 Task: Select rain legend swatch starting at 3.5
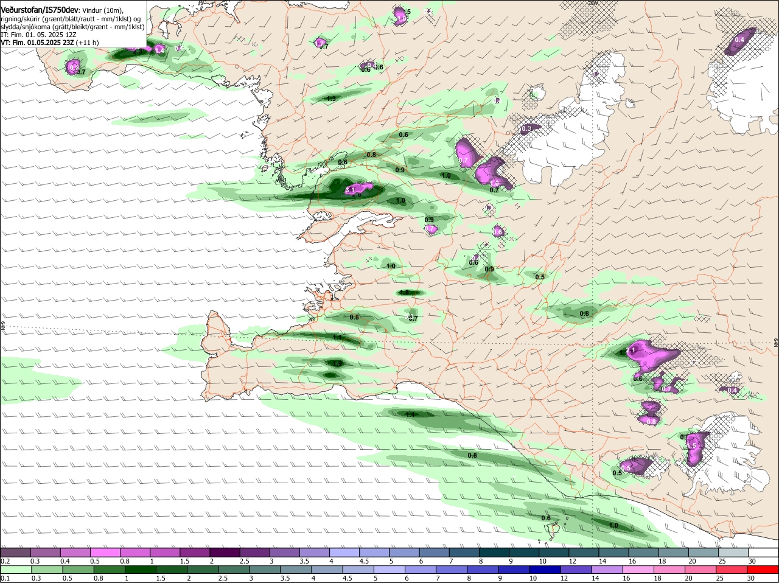point(296,570)
